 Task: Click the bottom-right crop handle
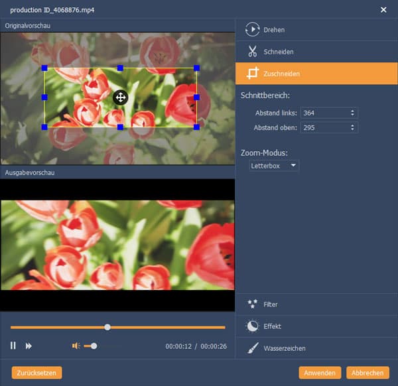[x=196, y=127]
